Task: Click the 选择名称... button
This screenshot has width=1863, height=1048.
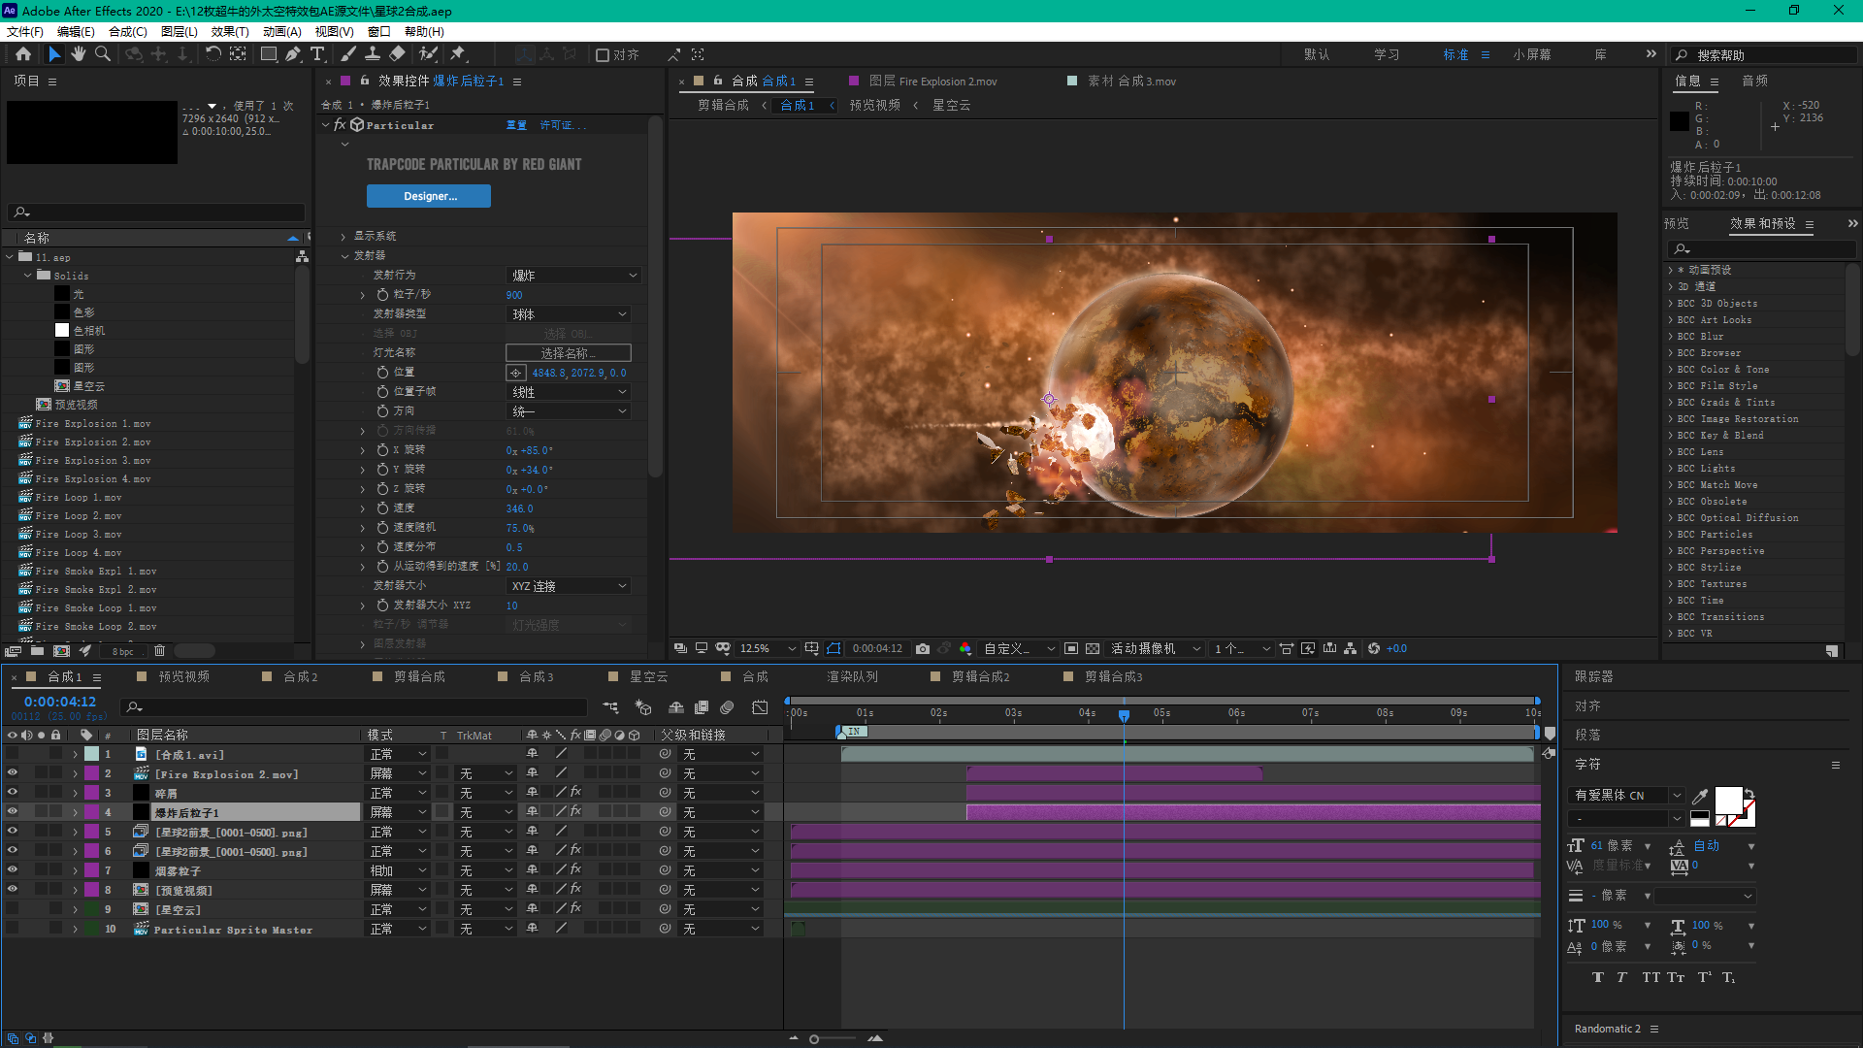Action: click(x=569, y=353)
